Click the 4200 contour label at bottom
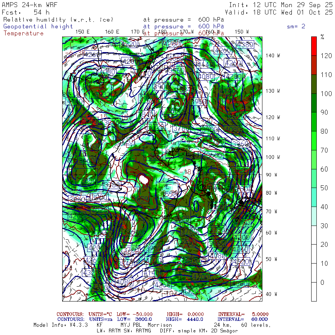 coord(201,277)
